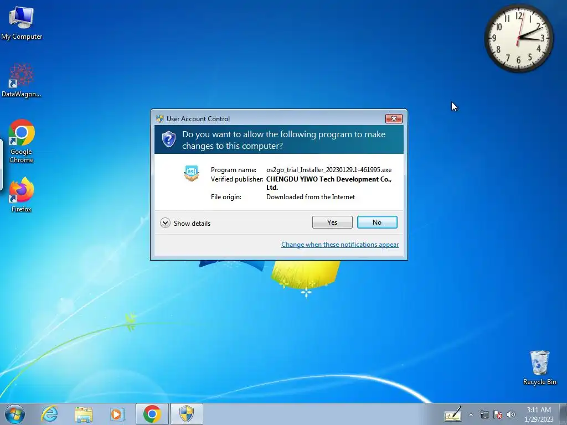Switch to Chrome taskbar button
This screenshot has width=567, height=425.
pyautogui.click(x=152, y=414)
